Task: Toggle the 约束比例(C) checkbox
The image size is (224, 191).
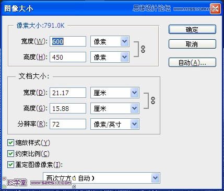Action: coord(10,154)
